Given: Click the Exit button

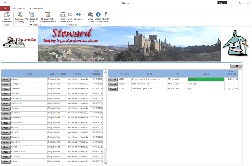Looking at the screenshot, I should pos(236,66).
